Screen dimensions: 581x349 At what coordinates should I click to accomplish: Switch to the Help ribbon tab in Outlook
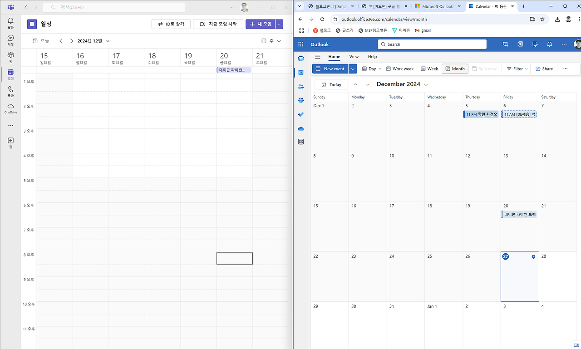pyautogui.click(x=372, y=57)
